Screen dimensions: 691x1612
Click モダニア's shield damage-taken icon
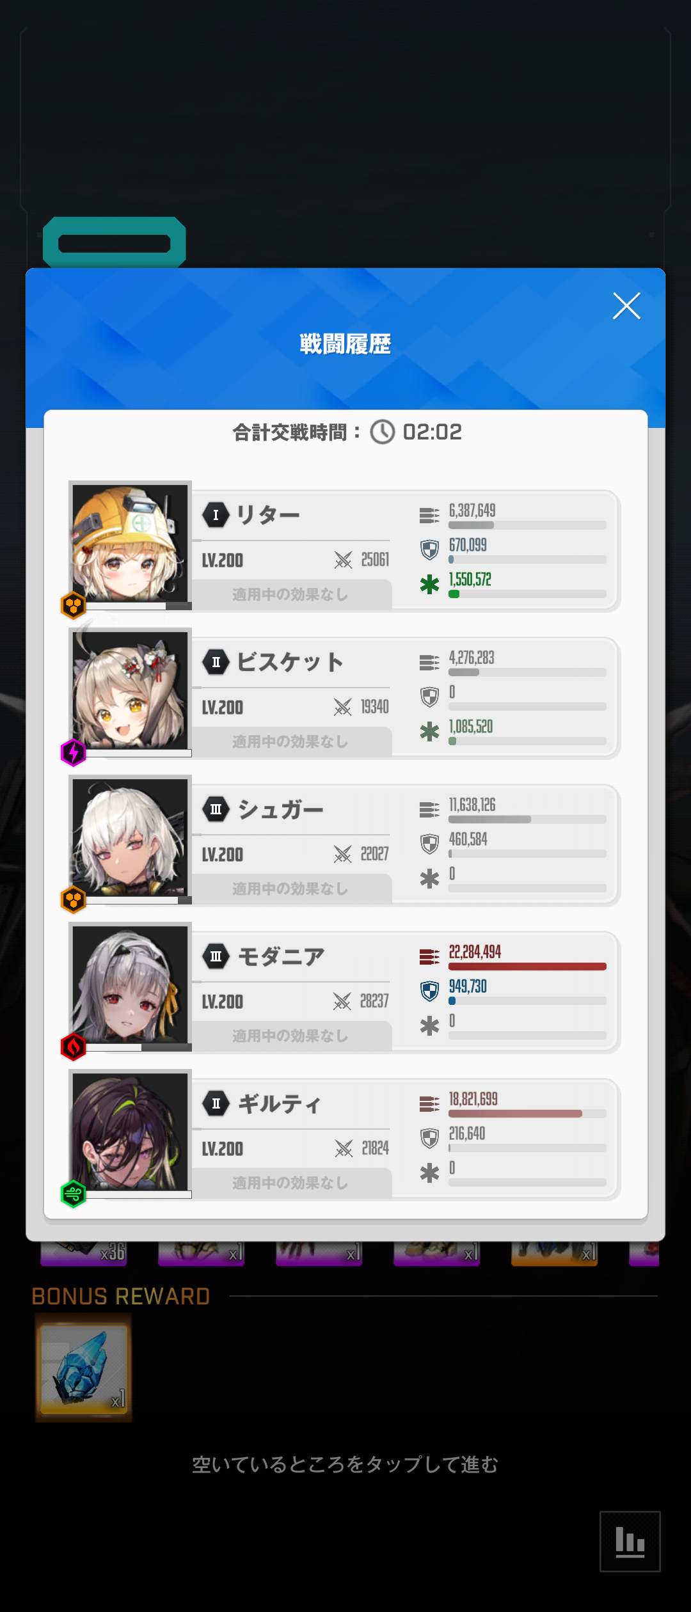pyautogui.click(x=429, y=991)
